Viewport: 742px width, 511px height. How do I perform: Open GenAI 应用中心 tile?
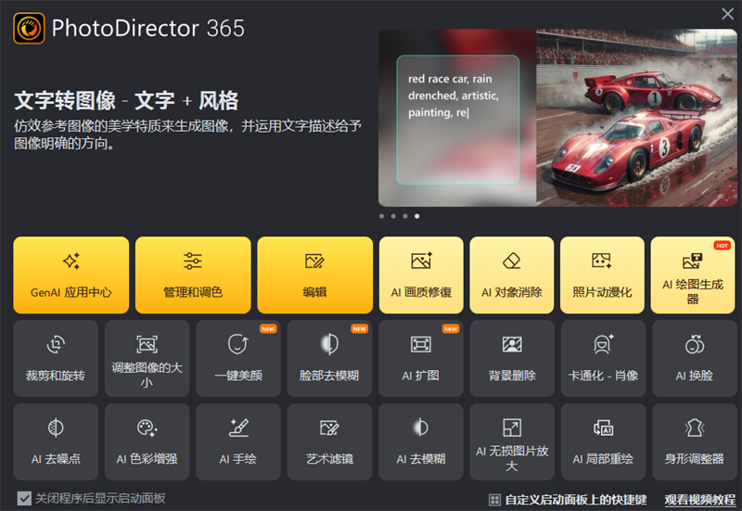tap(71, 275)
